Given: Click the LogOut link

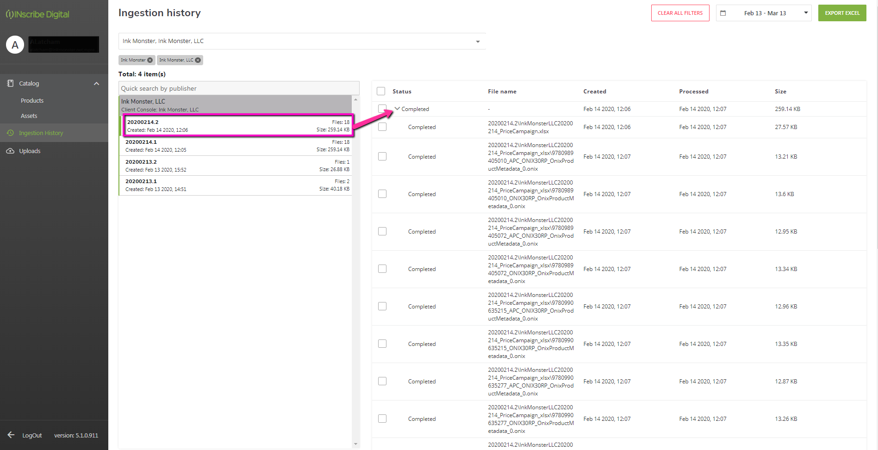Looking at the screenshot, I should point(32,435).
